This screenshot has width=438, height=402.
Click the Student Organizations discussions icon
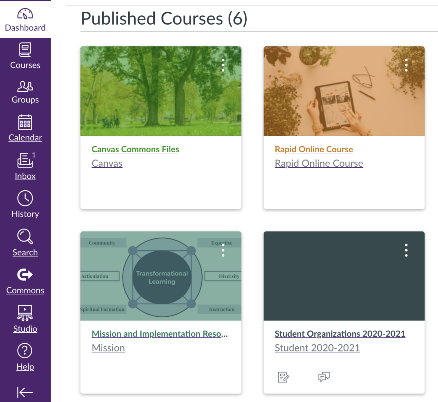(324, 377)
